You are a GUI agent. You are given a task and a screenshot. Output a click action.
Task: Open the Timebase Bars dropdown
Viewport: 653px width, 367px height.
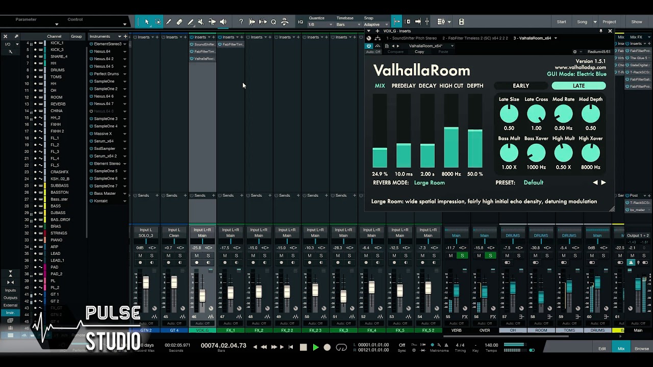tap(348, 24)
